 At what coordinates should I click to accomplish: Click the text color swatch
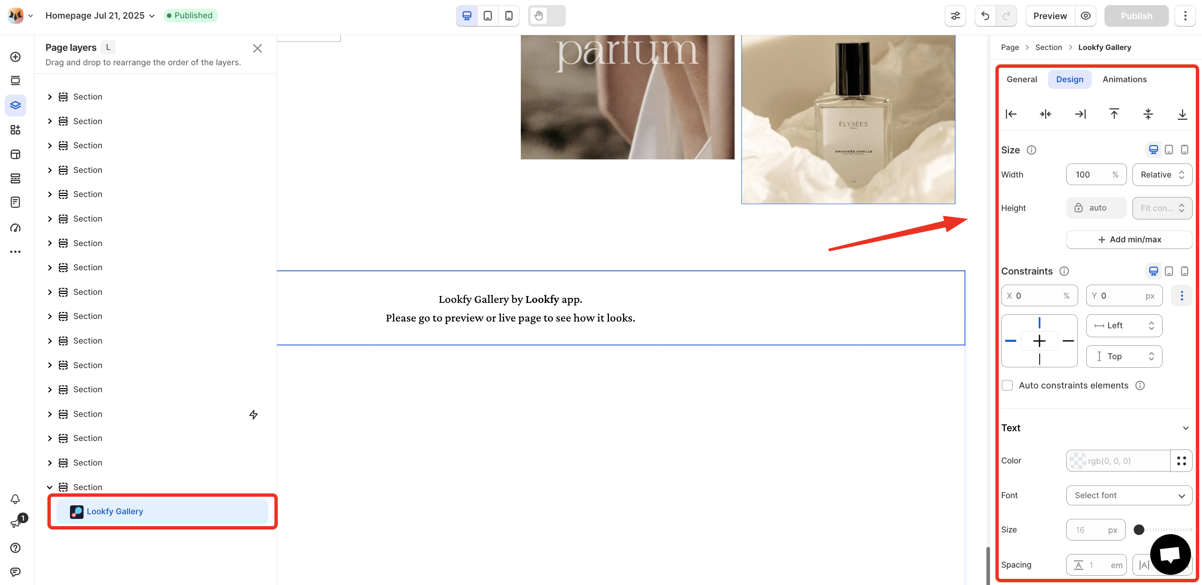[1077, 460]
